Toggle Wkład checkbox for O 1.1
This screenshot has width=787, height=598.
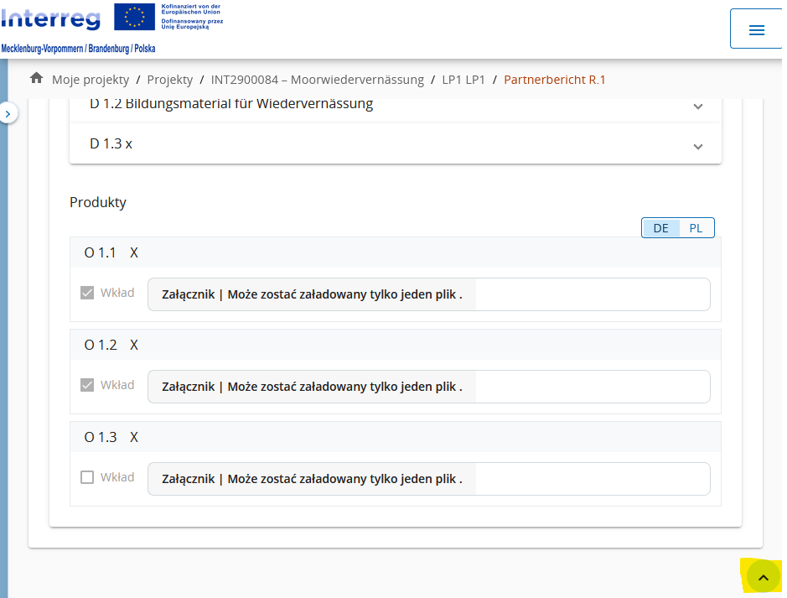point(87,293)
